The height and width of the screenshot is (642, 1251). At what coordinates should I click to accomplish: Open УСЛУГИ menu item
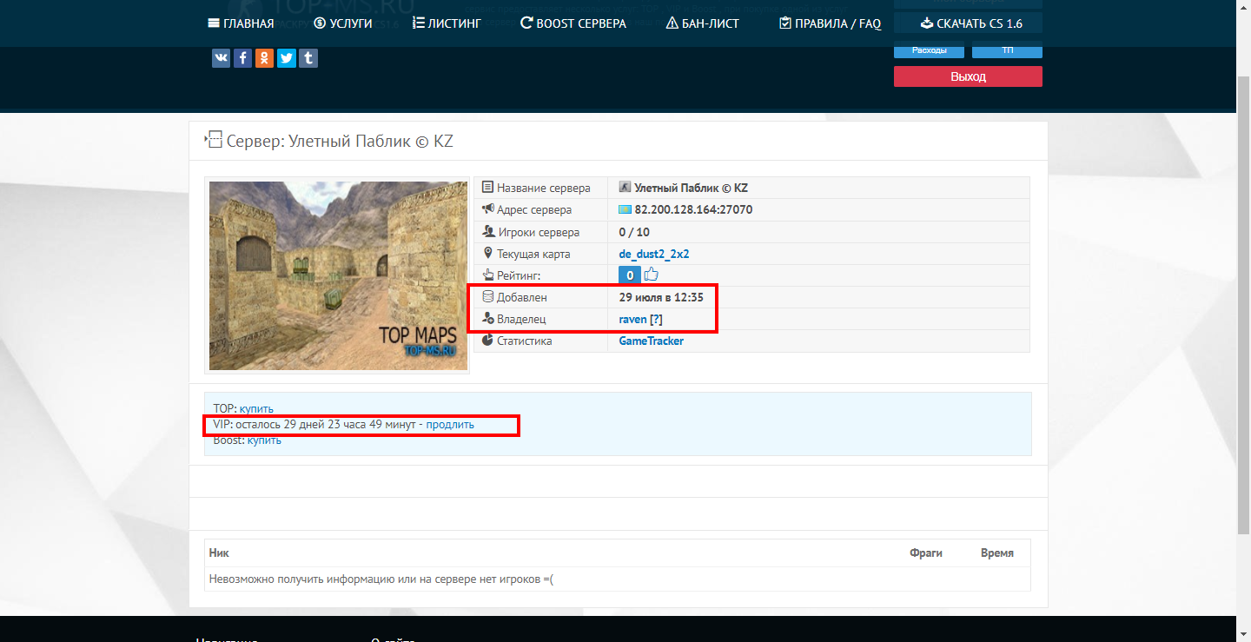tap(343, 23)
